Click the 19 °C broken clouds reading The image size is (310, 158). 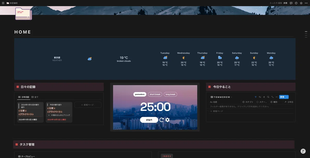[x=124, y=59]
